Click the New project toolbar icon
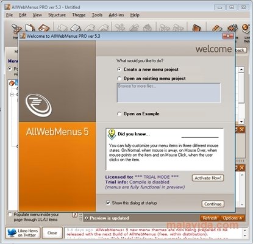Image resolution: width=253 pixels, height=244 pixels. (16, 29)
